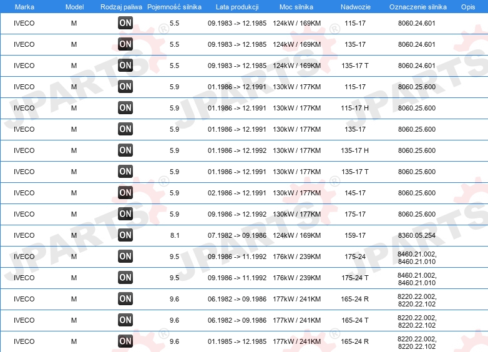Screen dimensions: 488x352
Task: Click the Model column header
Action: click(74, 7)
